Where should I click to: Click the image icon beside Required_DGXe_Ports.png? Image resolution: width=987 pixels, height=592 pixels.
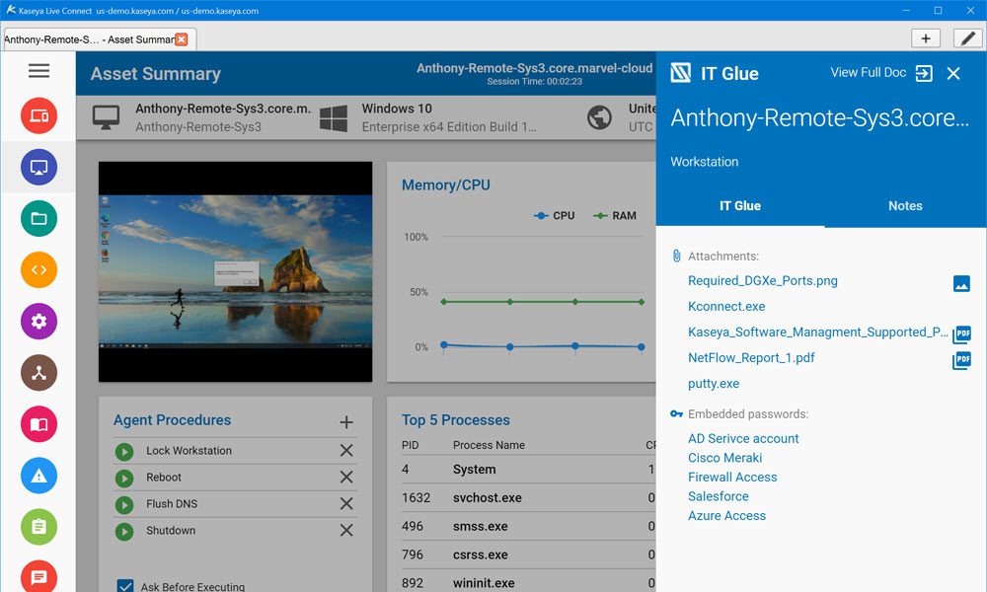961,284
